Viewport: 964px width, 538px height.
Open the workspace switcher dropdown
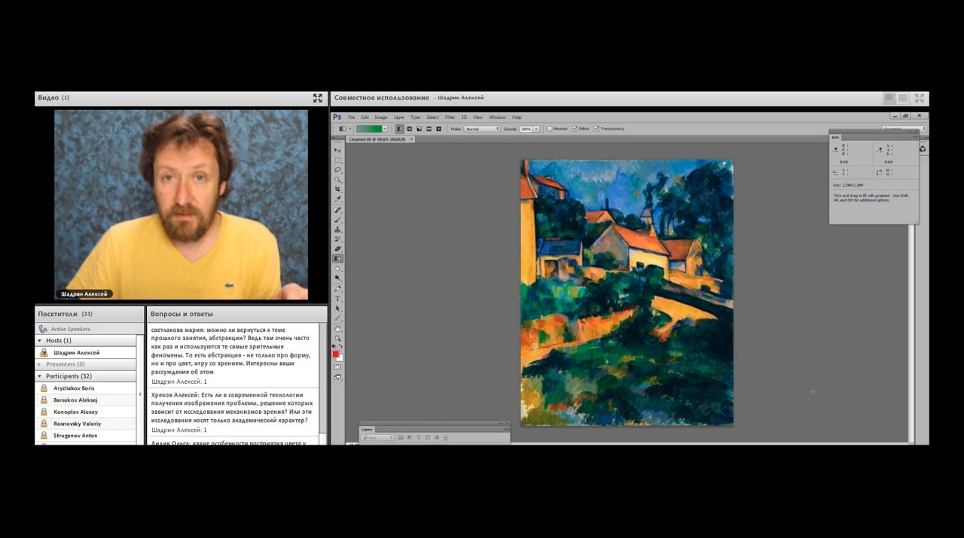coord(905,129)
